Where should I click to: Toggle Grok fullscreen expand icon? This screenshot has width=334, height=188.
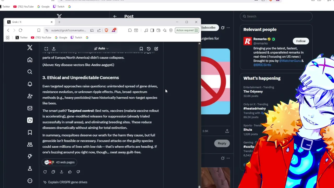pos(46,49)
